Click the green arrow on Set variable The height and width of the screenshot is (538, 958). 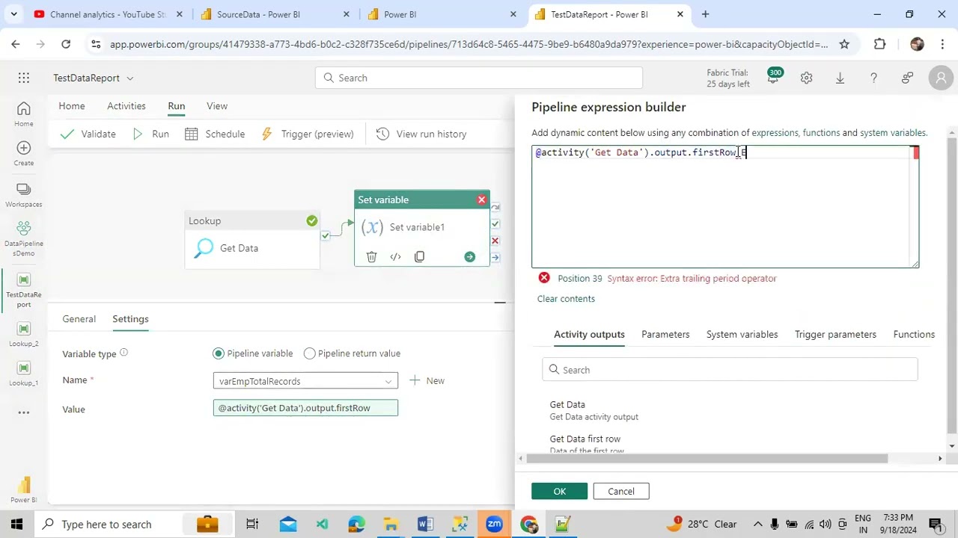(x=469, y=257)
